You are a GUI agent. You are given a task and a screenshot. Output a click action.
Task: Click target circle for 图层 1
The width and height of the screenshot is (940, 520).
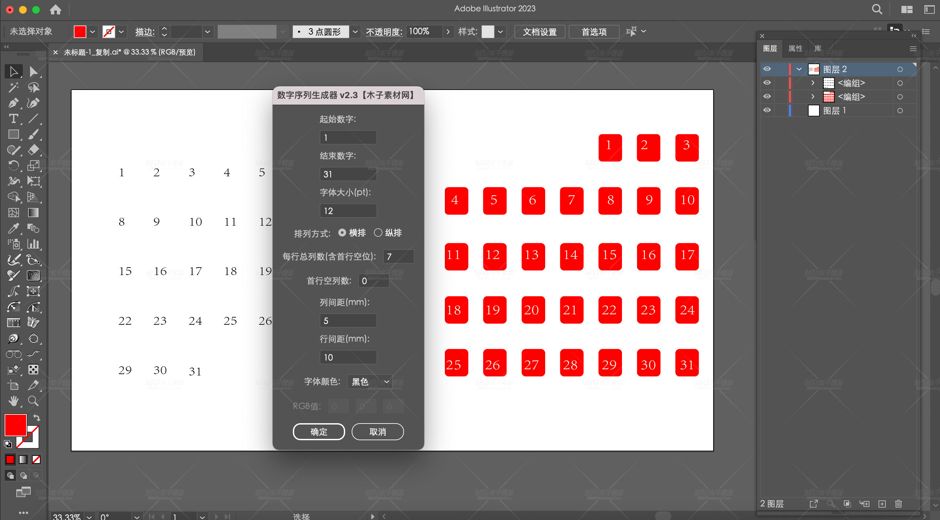(900, 111)
